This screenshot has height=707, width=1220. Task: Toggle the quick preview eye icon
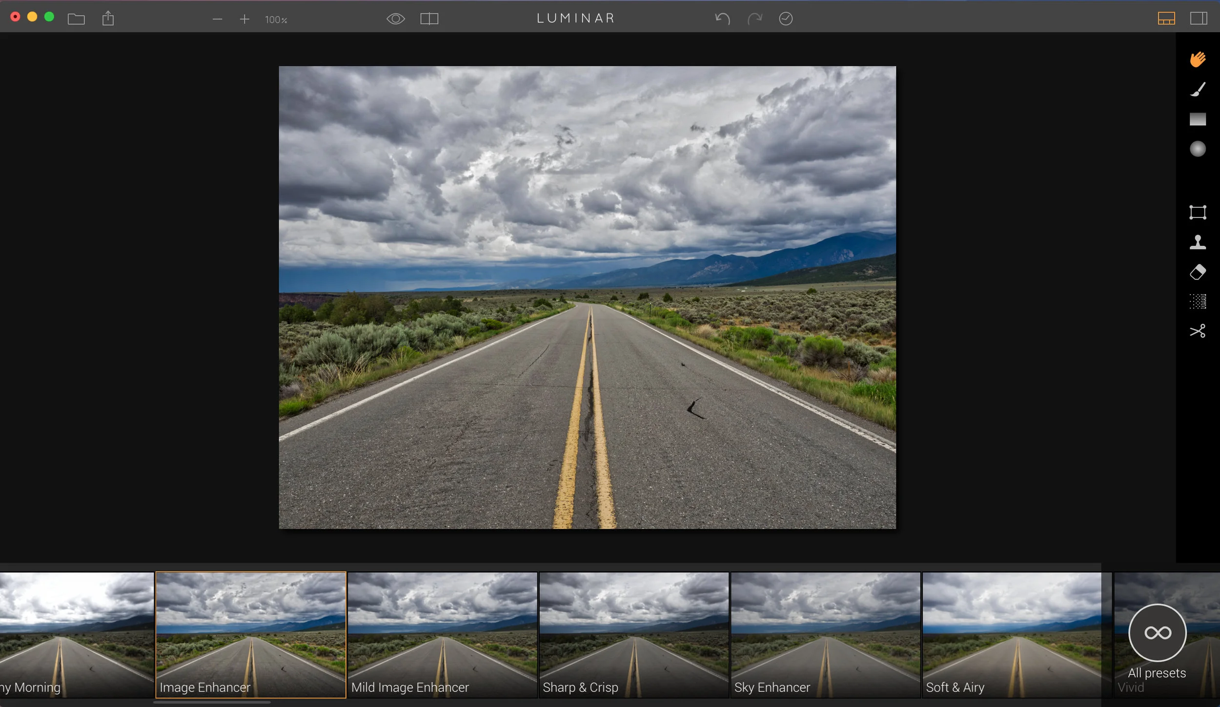tap(395, 19)
